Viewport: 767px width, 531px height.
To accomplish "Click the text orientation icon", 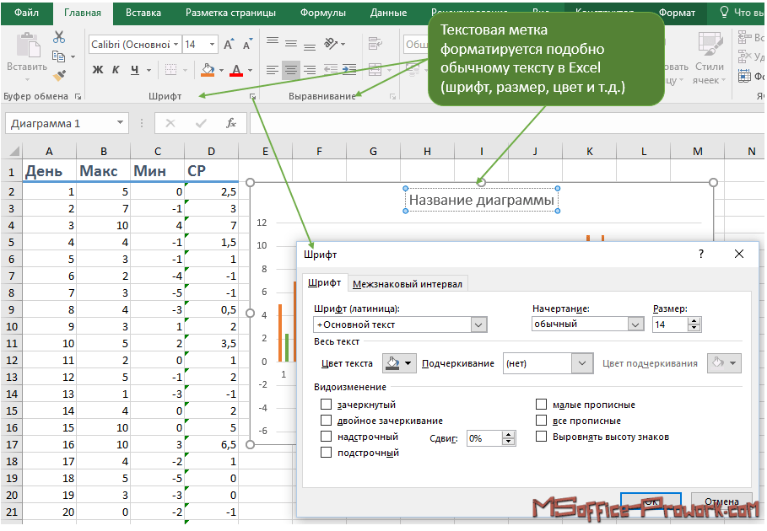I will [332, 44].
